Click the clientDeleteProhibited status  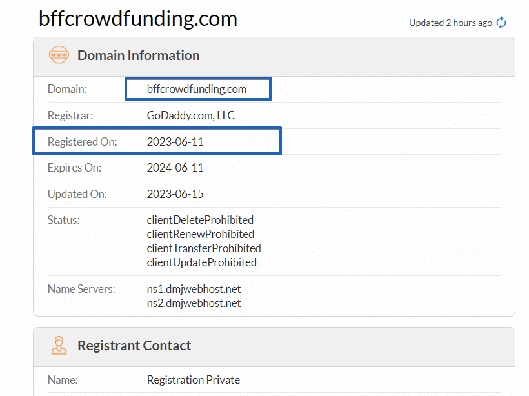[x=200, y=220]
